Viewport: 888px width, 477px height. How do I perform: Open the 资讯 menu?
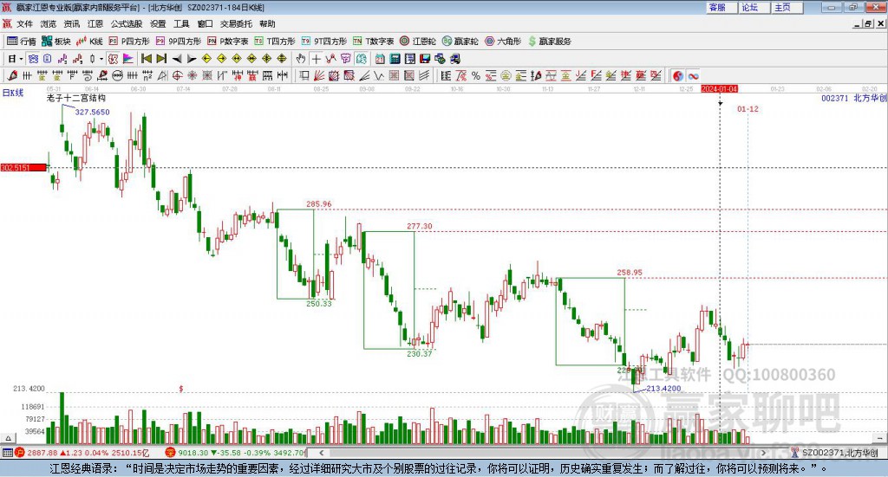click(x=72, y=23)
